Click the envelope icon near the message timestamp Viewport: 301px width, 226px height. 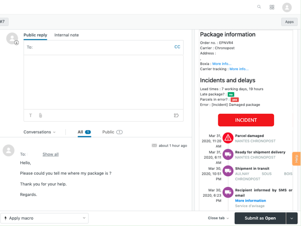click(x=154, y=145)
